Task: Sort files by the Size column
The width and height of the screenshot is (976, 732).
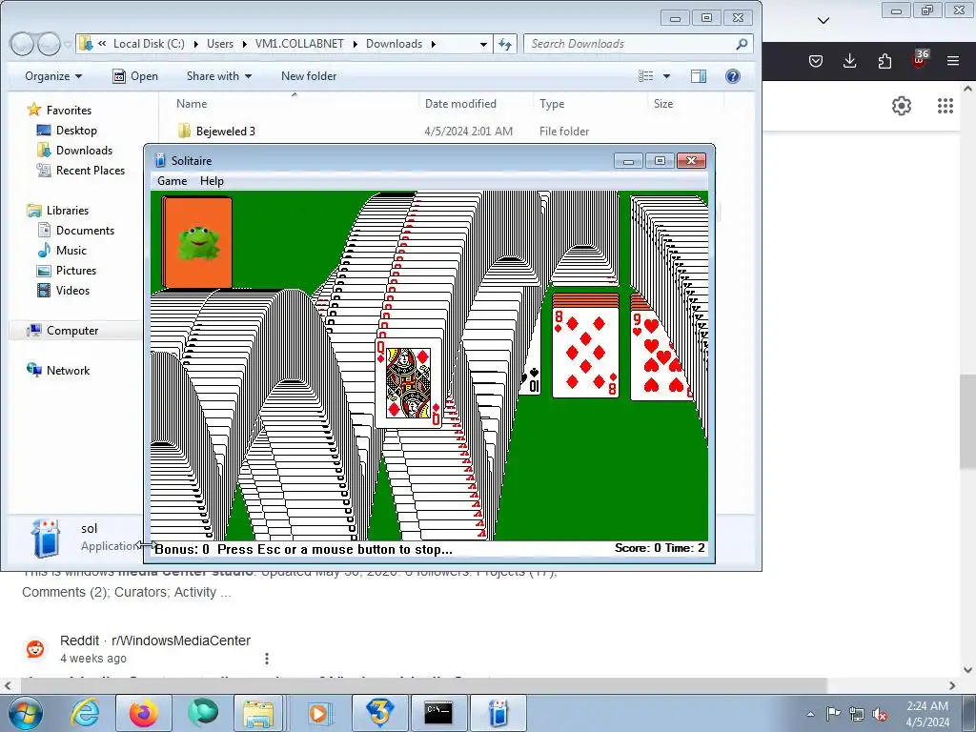Action: click(663, 104)
